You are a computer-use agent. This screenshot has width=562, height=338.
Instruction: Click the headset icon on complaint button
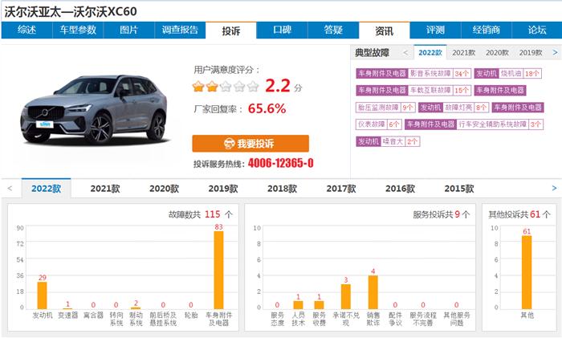(x=230, y=144)
